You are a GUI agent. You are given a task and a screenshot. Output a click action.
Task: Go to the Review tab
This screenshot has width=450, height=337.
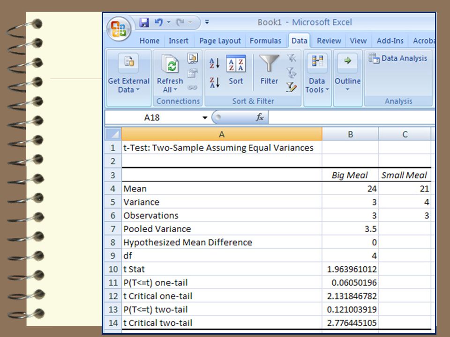[x=329, y=41]
